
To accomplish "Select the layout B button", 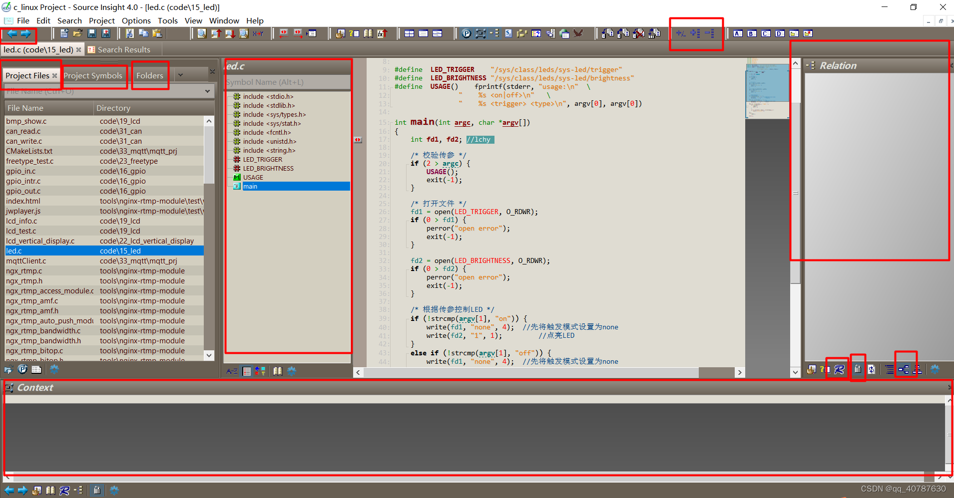I will 752,33.
